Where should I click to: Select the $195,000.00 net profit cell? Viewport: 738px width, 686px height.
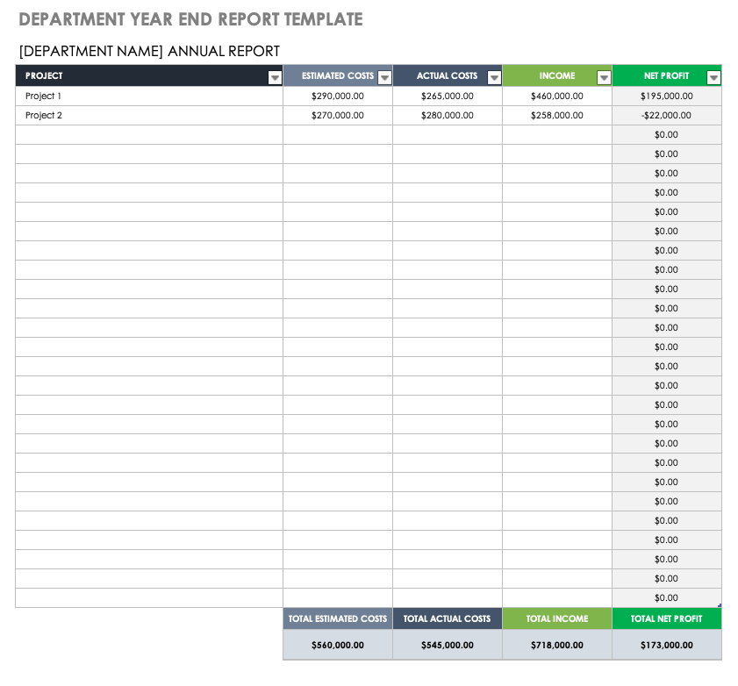pyautogui.click(x=667, y=96)
